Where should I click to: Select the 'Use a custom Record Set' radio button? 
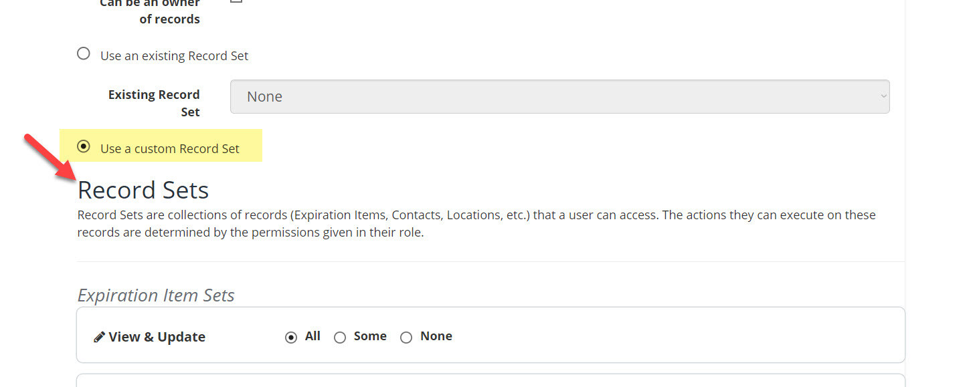[84, 146]
